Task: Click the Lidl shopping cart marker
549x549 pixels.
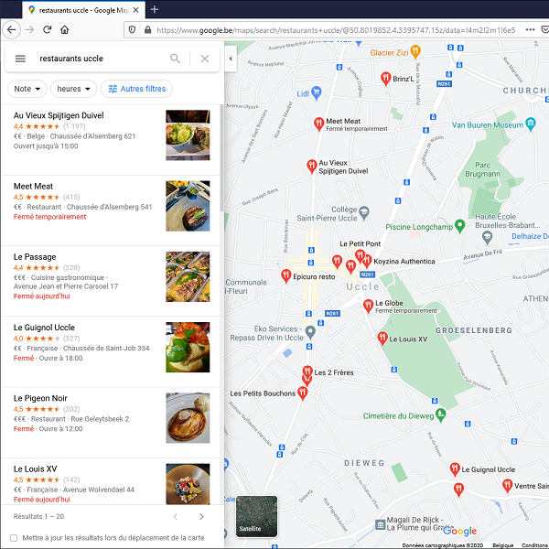Action: [x=317, y=92]
